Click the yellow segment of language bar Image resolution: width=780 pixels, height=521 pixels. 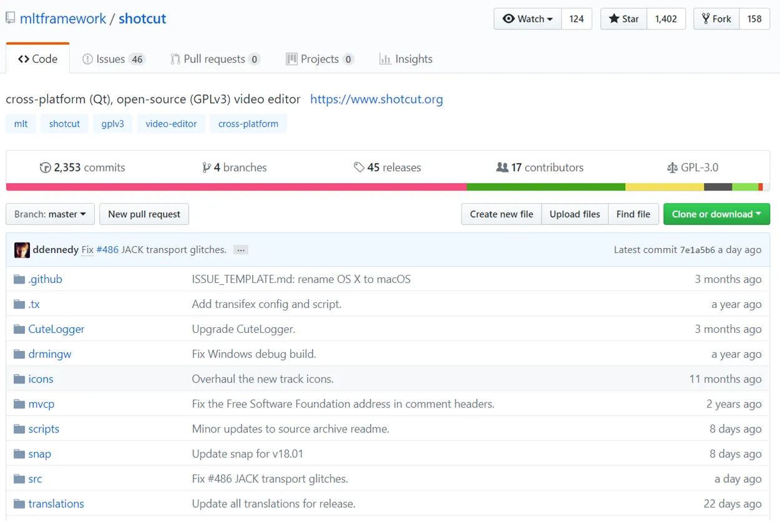[665, 187]
